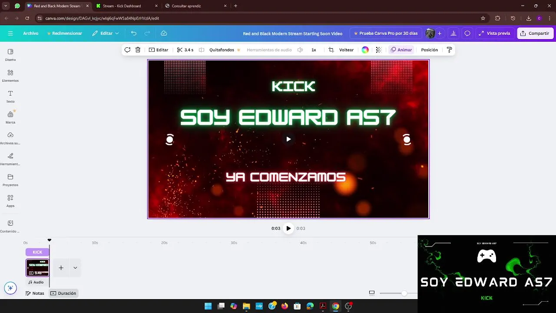The image size is (556, 313).
Task: Click Prueba Canva Pro por 30 días
Action: (x=386, y=33)
